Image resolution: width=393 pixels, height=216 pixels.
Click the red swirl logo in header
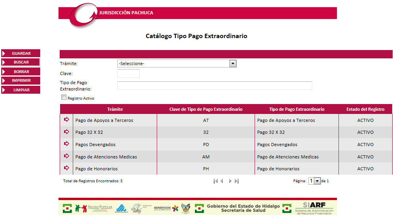[83, 15]
